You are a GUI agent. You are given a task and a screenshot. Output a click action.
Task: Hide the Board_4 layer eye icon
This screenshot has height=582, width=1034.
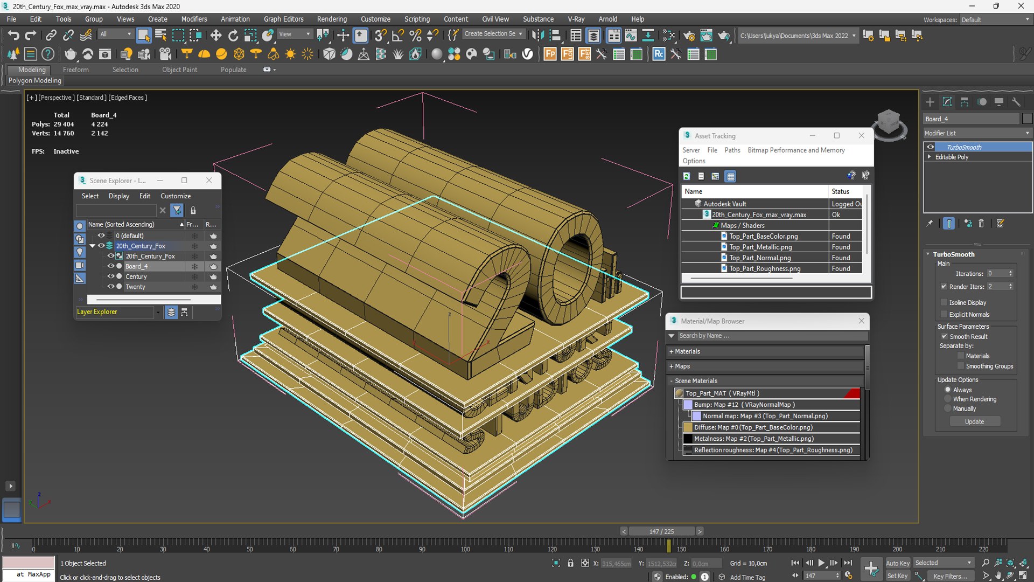[x=110, y=266]
